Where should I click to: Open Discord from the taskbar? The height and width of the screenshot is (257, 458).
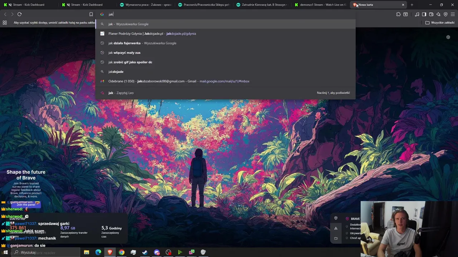[x=157, y=252]
